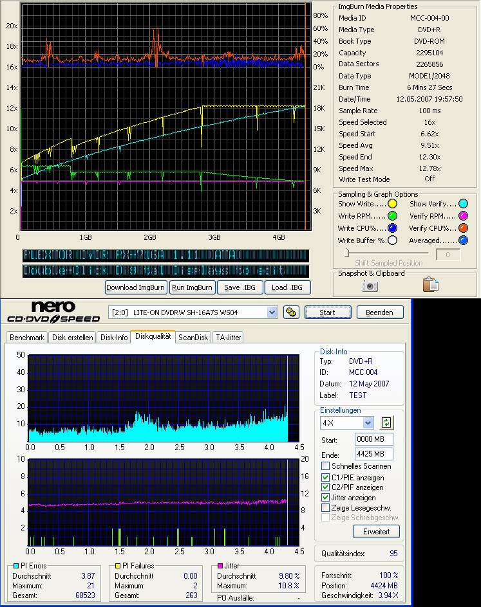Click the Download ImgBurn button
The image size is (481, 607).
click(x=136, y=287)
